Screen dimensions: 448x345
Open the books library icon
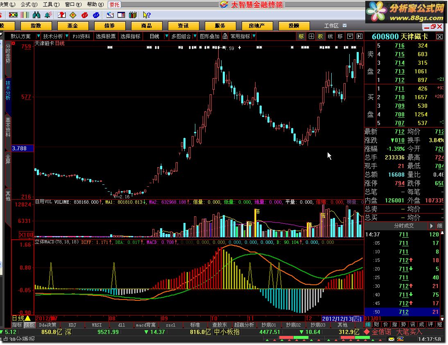[x=133, y=15]
